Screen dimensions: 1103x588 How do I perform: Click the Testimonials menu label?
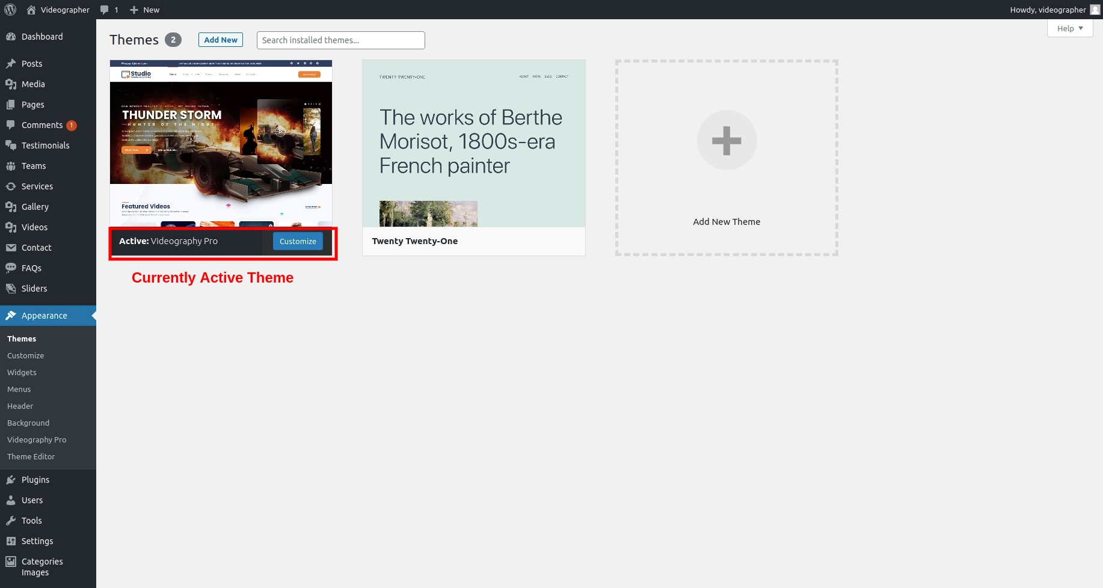[46, 145]
